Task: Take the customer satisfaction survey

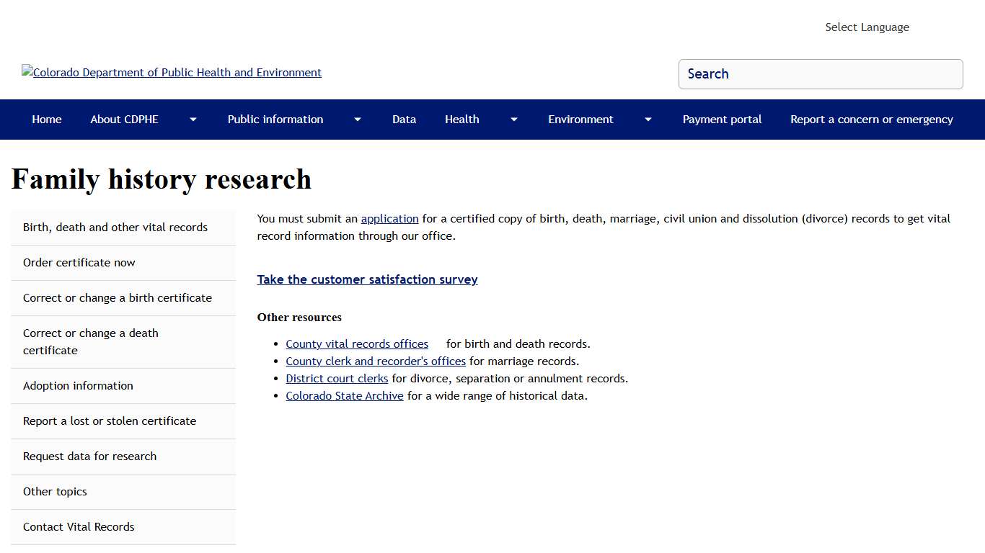Action: [x=367, y=279]
